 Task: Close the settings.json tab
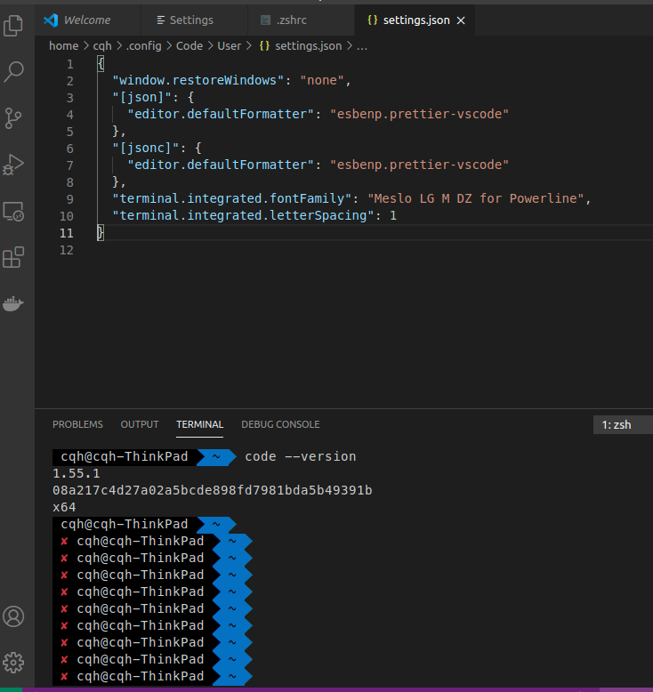pyautogui.click(x=461, y=20)
